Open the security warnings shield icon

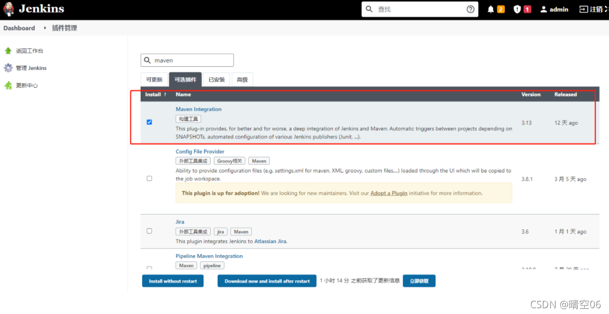pos(517,9)
